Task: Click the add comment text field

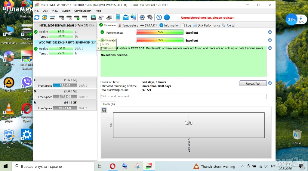Action: point(183,96)
